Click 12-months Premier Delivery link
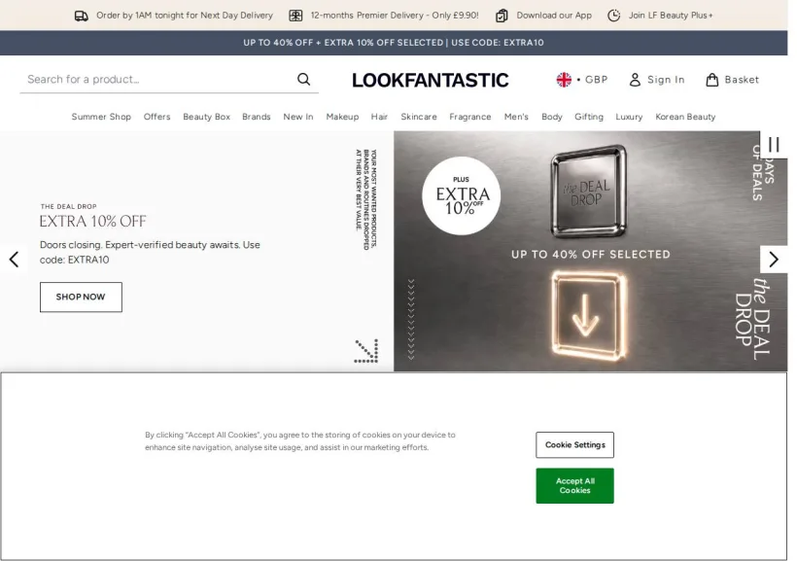Image resolution: width=797 pixels, height=561 pixels. point(384,16)
